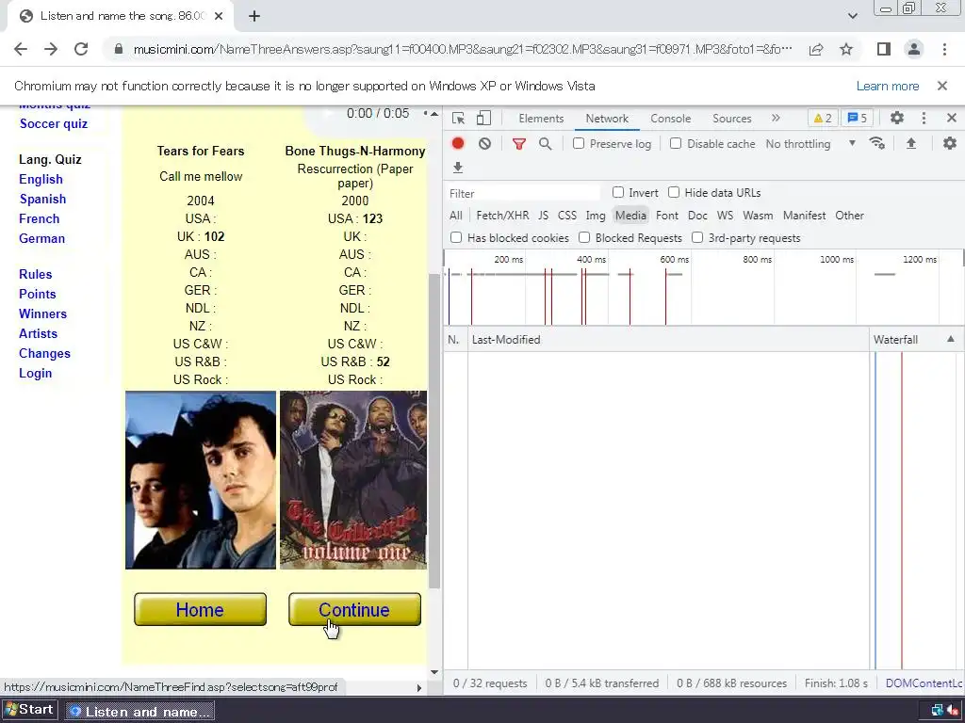The width and height of the screenshot is (965, 723).
Task: Go back to the previous page
Action: [x=21, y=49]
